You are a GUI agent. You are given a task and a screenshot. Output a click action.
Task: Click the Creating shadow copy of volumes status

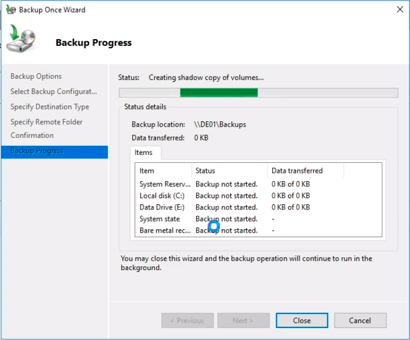(x=206, y=77)
